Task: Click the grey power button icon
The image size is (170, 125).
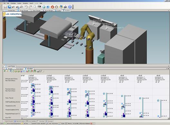Action: click(56, 7)
